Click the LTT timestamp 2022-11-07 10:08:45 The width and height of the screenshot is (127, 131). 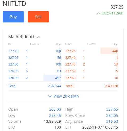100,127
